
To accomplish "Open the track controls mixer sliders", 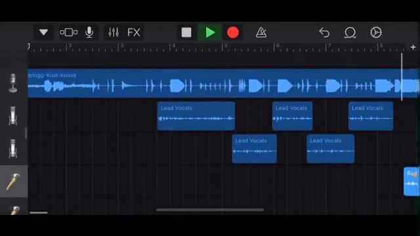I will point(114,32).
